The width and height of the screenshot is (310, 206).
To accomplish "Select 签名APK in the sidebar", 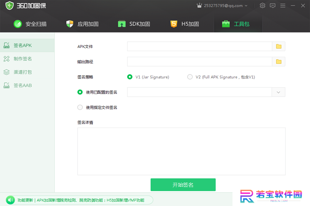I will coord(27,45).
